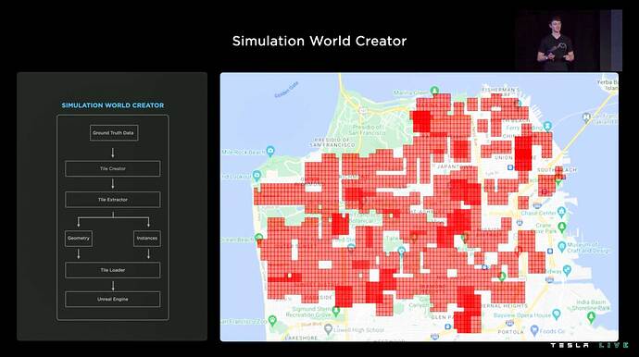Click the Lowell High School text
Screen dimensions: 639x357
(359, 330)
